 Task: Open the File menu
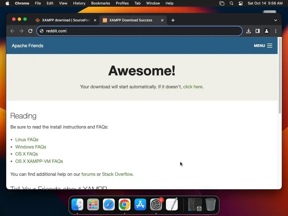(38, 3)
